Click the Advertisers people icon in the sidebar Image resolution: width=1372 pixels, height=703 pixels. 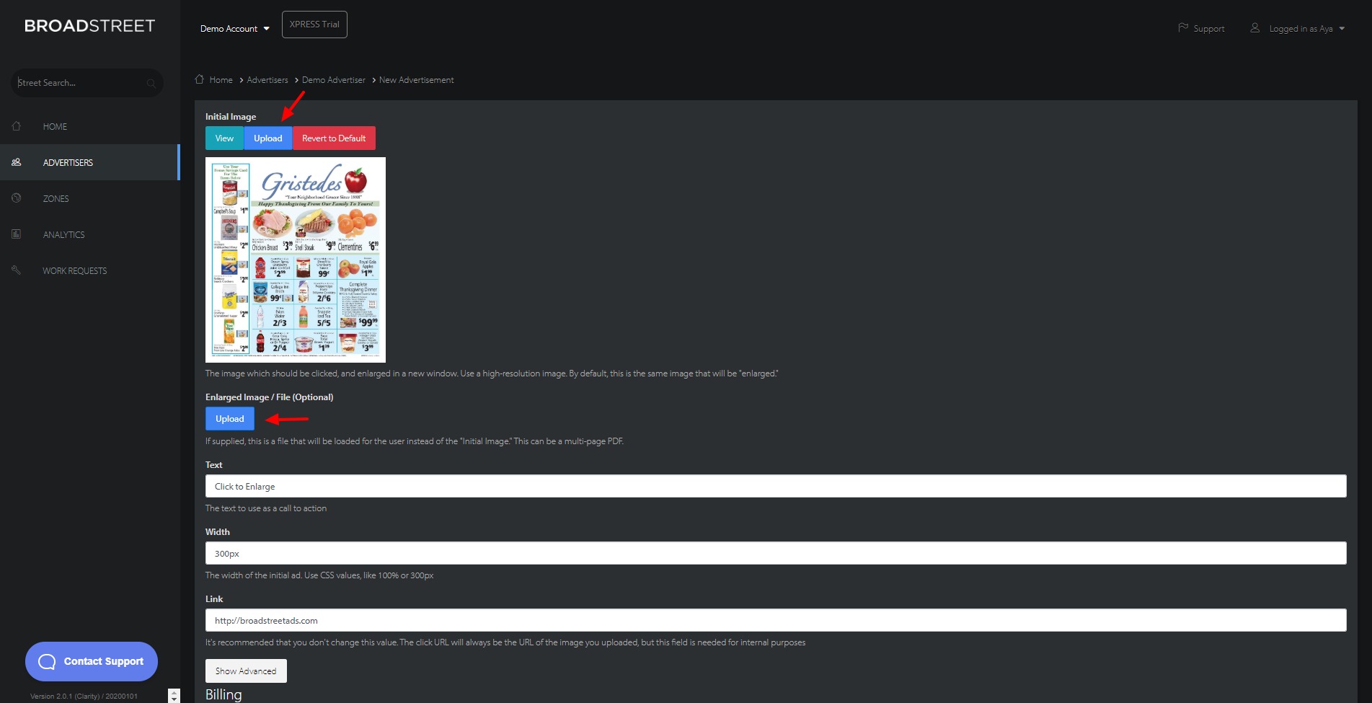point(17,162)
